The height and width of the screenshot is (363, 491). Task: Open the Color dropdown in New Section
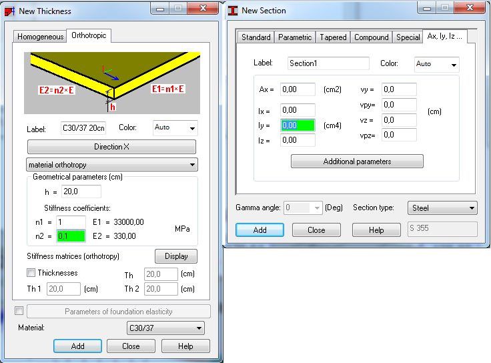click(436, 64)
